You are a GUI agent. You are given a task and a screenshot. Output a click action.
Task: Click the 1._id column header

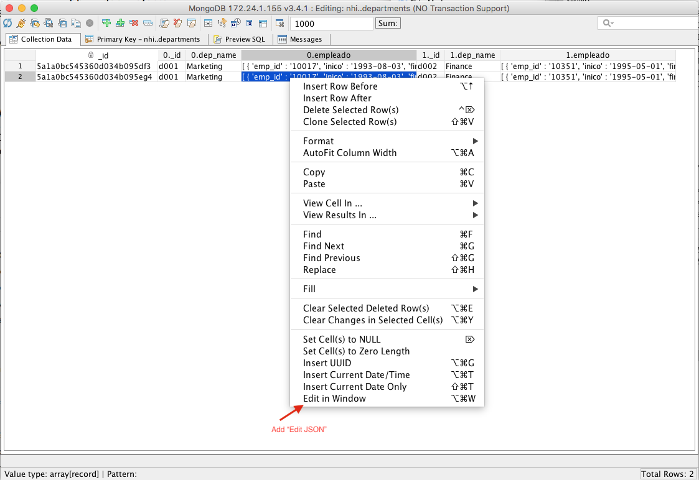click(x=431, y=55)
